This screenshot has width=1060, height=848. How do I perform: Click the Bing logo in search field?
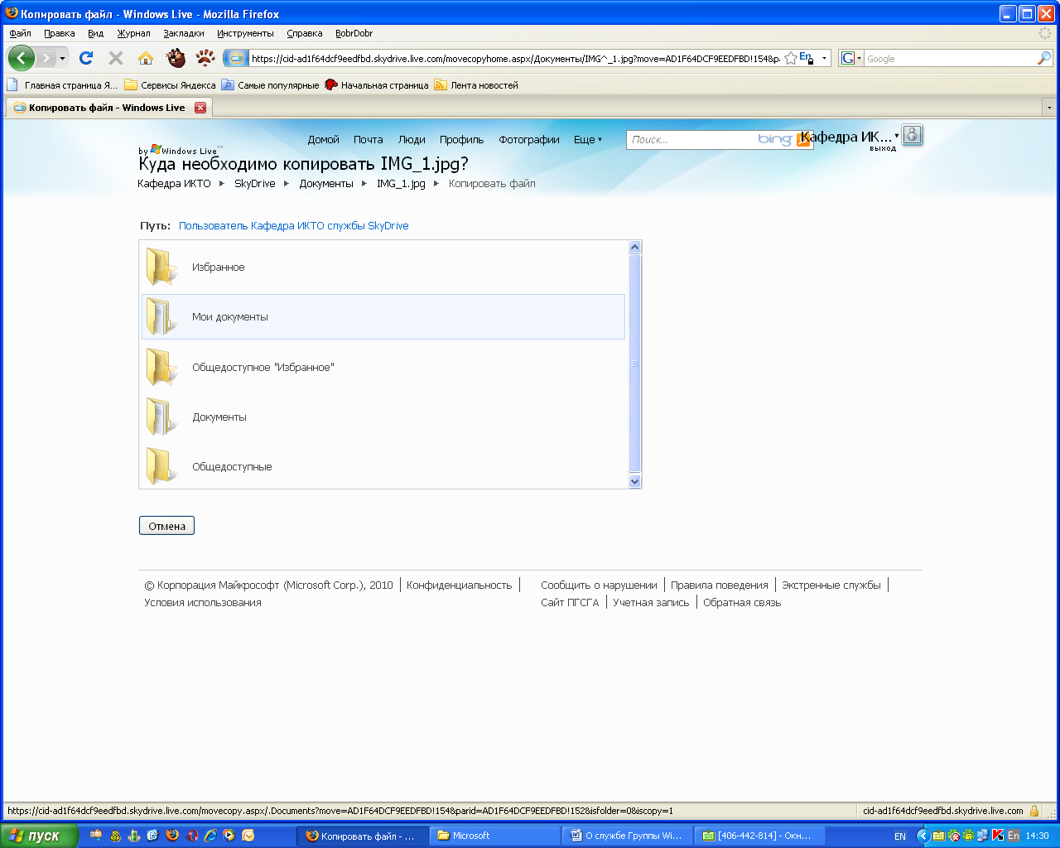point(775,140)
